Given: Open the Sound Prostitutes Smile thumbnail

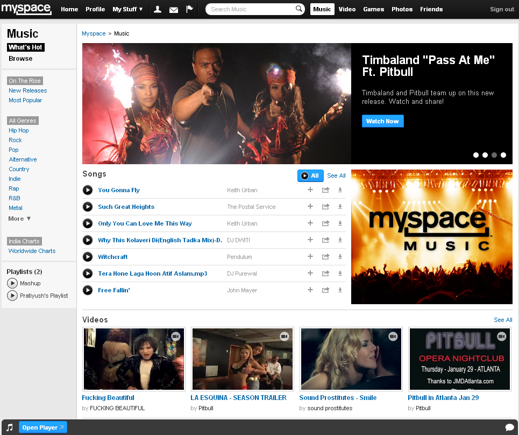Looking at the screenshot, I should (351, 359).
